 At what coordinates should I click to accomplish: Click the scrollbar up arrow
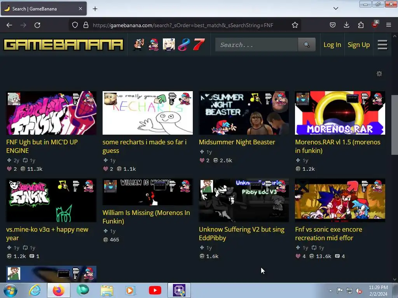(395, 36)
